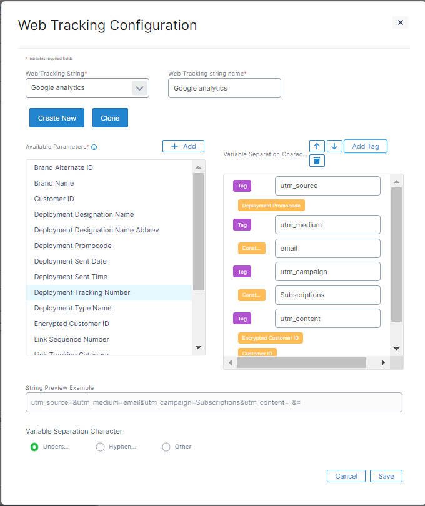
Task: Select Deployment Tracking Number parameter
Action: (x=82, y=292)
